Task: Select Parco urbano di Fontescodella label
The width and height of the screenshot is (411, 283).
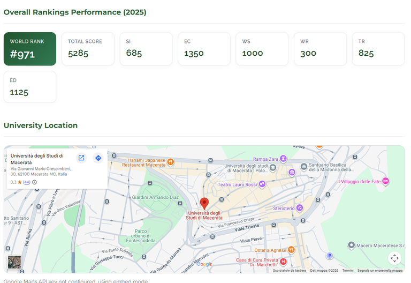Action: [x=141, y=236]
